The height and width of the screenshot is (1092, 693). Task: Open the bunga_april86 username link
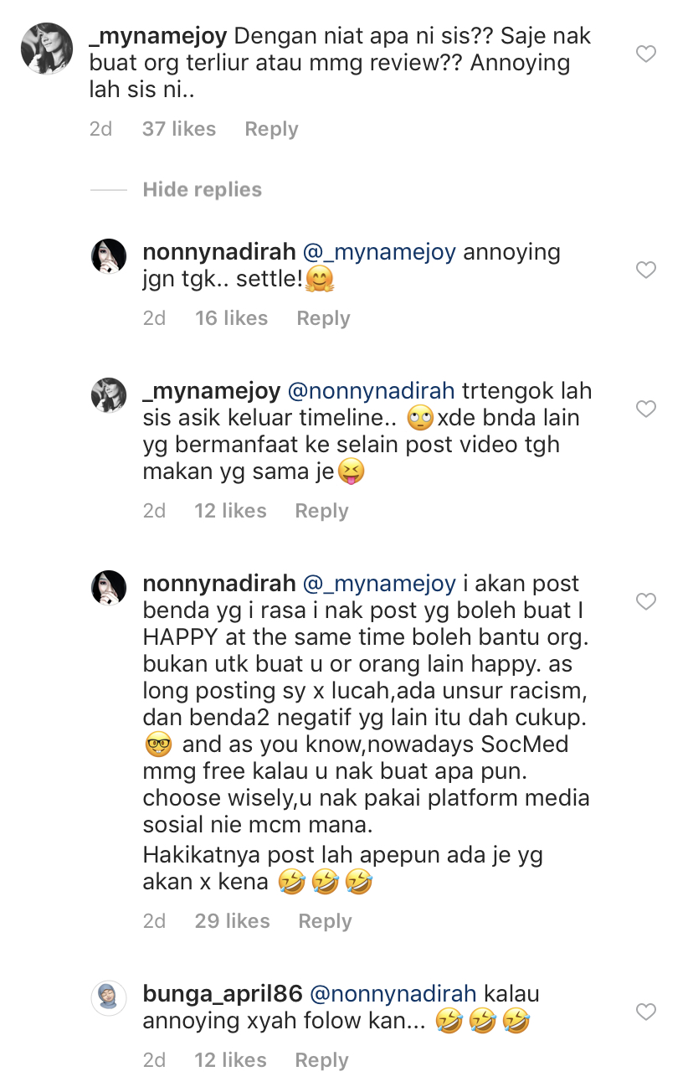[x=222, y=994]
